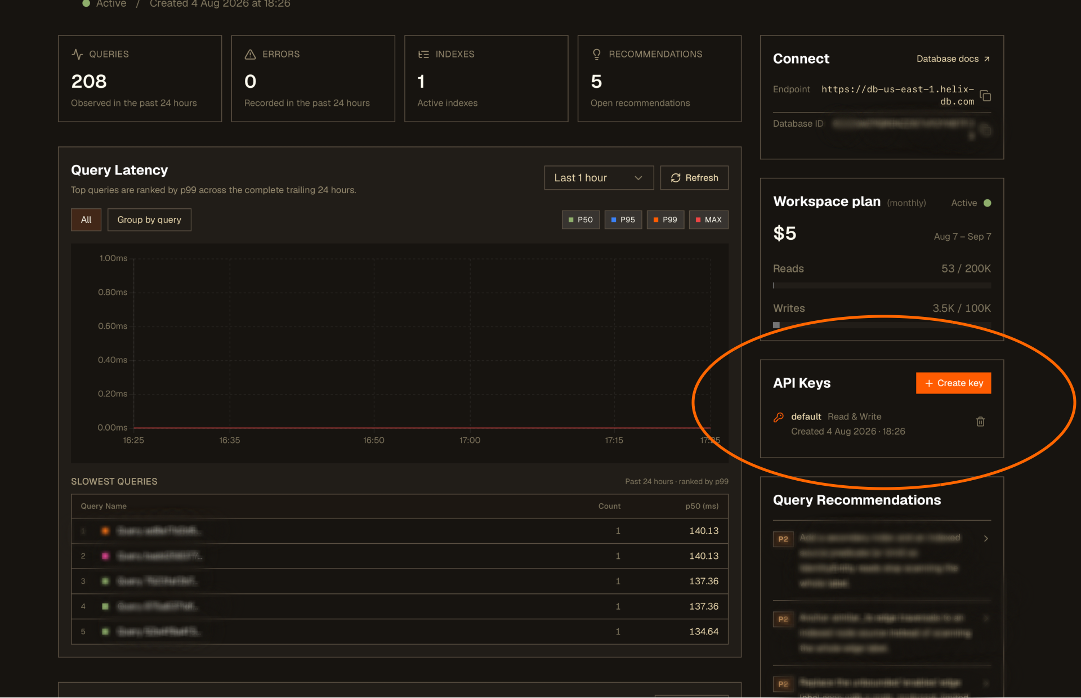
Task: Click the Read & Write permission label
Action: tap(855, 417)
